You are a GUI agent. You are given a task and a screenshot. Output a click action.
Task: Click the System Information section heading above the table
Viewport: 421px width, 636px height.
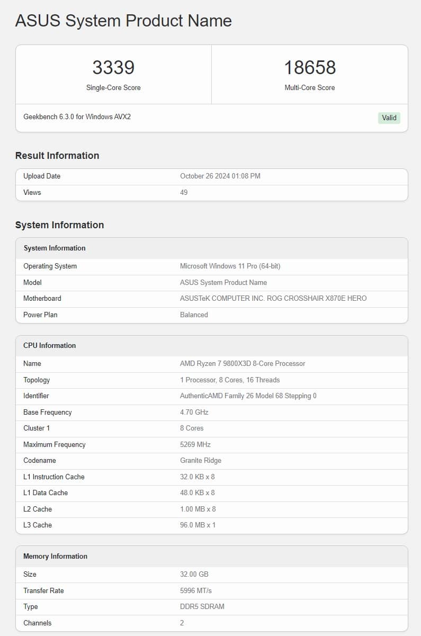point(59,225)
